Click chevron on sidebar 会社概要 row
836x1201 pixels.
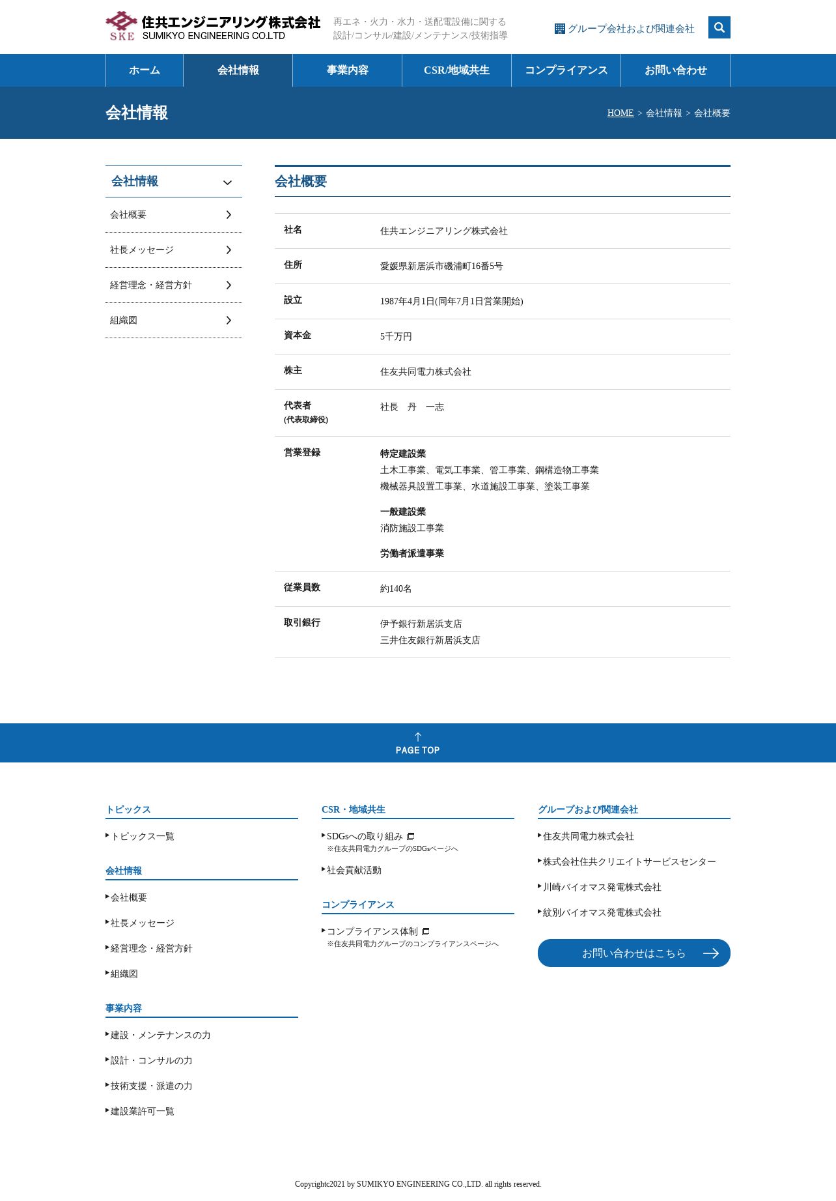point(229,214)
